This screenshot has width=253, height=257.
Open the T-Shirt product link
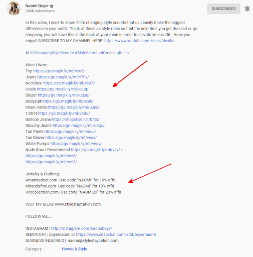64,113
